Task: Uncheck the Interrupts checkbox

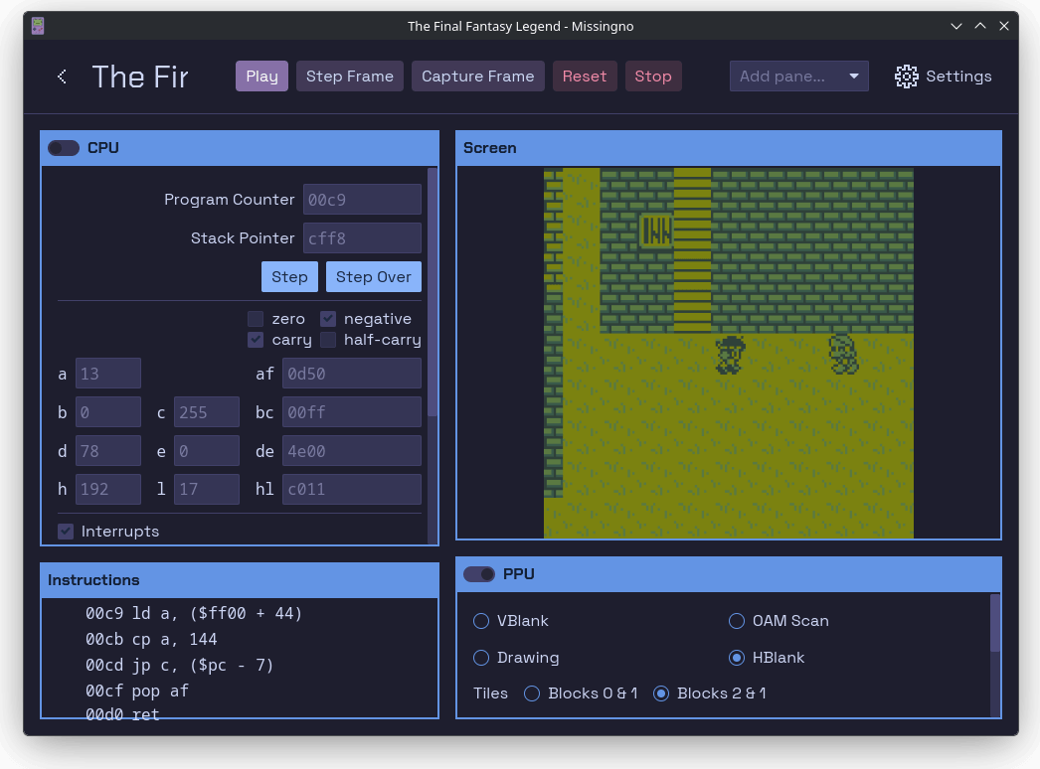Action: point(66,532)
